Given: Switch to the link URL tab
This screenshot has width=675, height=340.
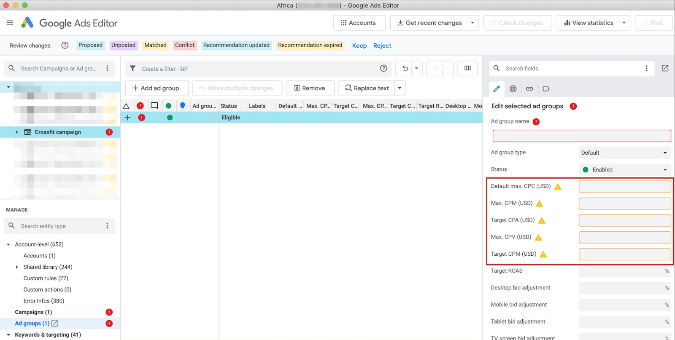Looking at the screenshot, I should pyautogui.click(x=529, y=89).
